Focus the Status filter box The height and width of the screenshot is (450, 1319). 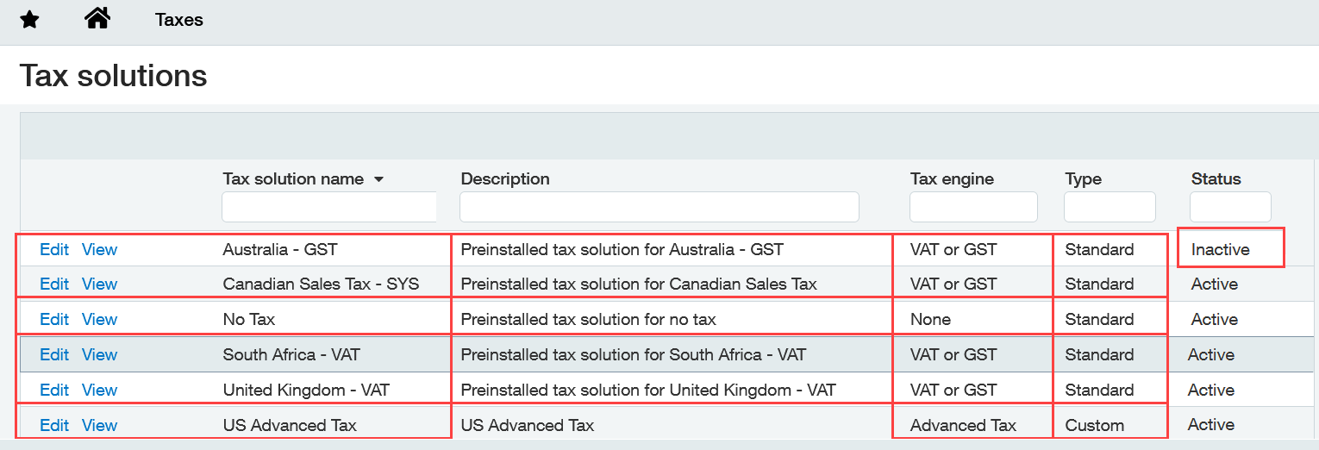point(1230,207)
